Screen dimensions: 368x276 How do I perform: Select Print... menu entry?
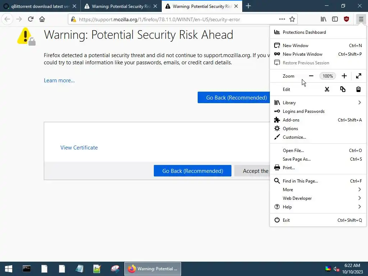318,168
